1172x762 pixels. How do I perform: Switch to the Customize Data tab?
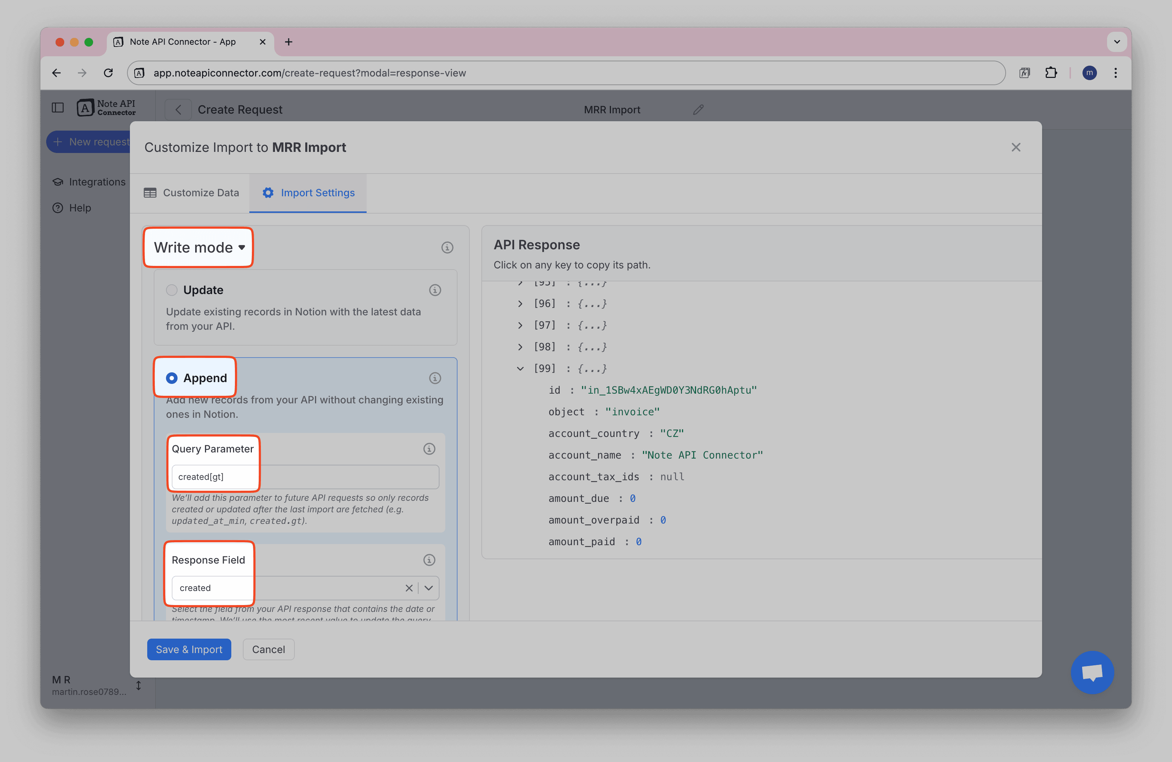point(191,193)
